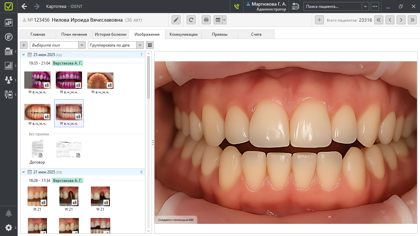The image size is (420, 236).
Task: Switch to the 'План лечения' tab
Action: click(74, 34)
